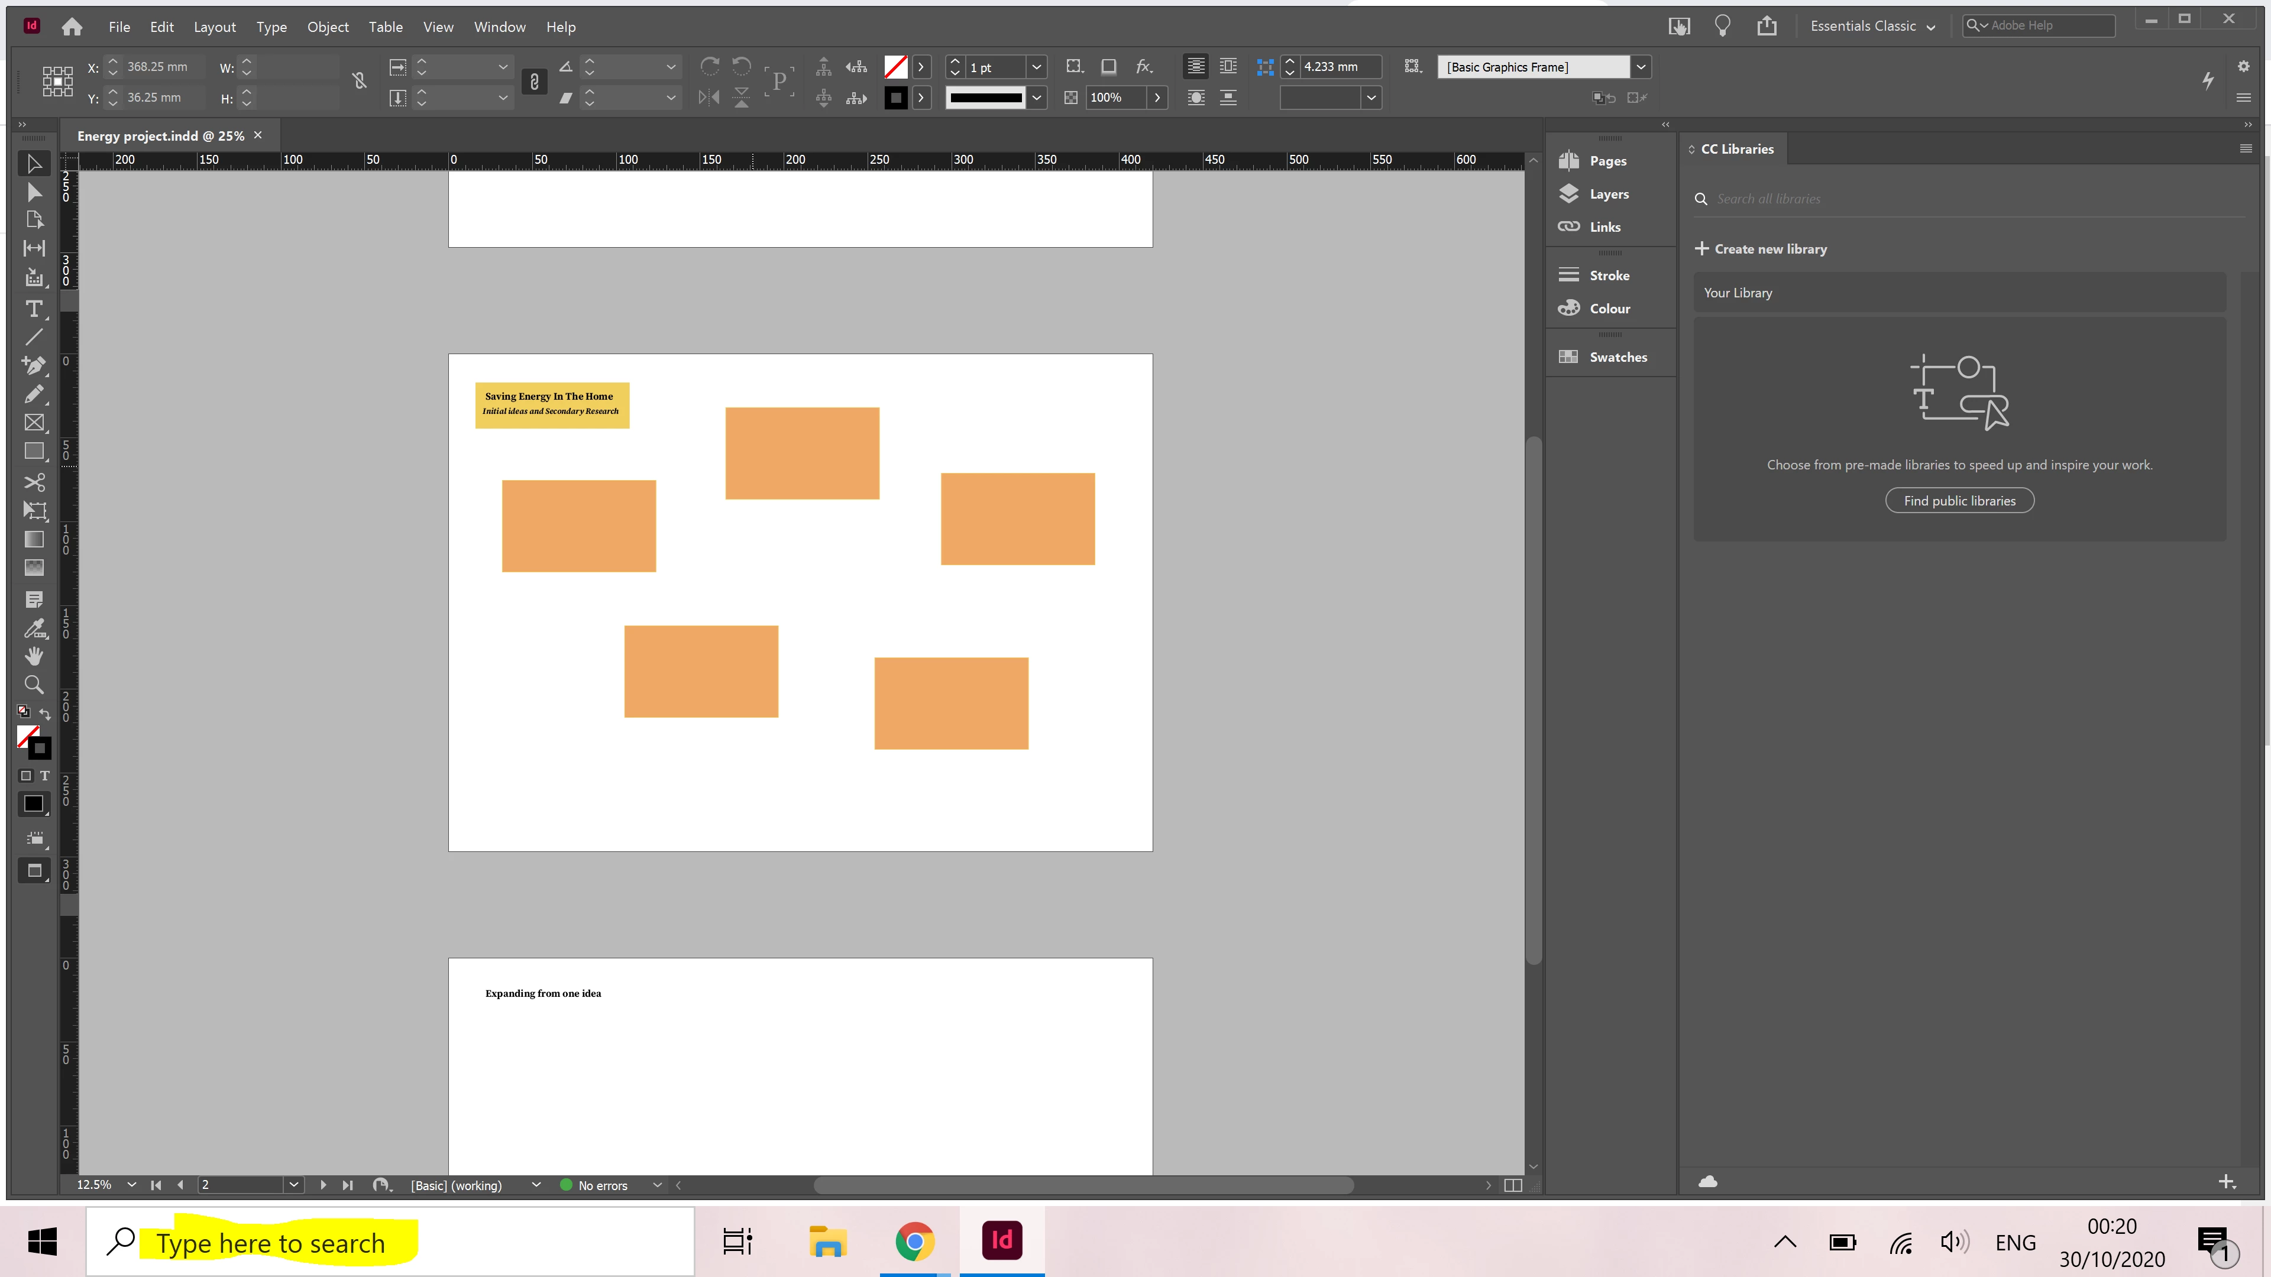Switch to Energy project.indd document tab
This screenshot has height=1277, width=2271.
(160, 136)
